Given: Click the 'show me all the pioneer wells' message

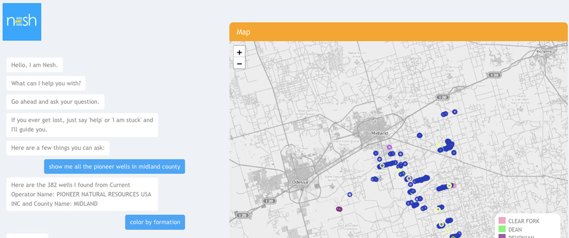Looking at the screenshot, I should 114,167.
